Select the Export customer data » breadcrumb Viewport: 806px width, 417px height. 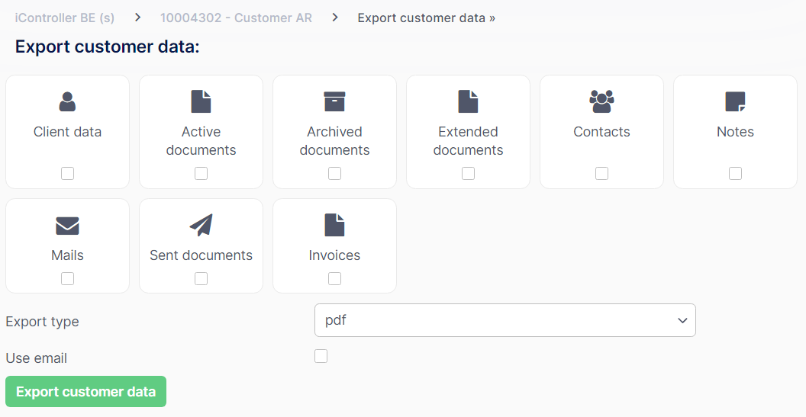pos(427,18)
